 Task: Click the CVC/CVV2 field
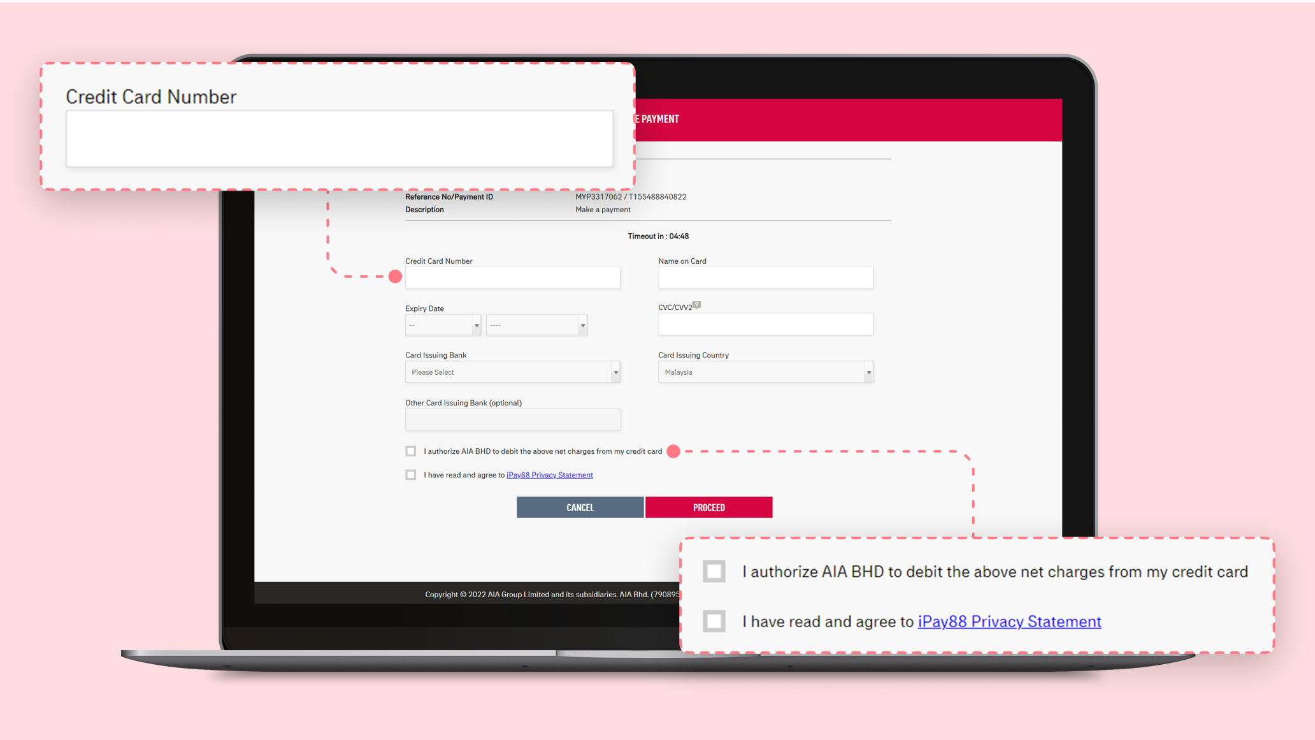[x=765, y=324]
